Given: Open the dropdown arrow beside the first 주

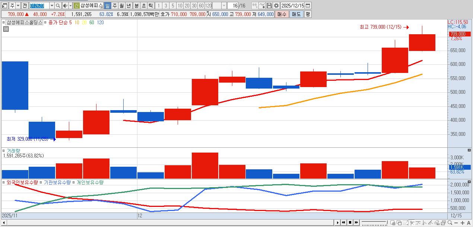Looking at the screenshot, I should (18, 6).
